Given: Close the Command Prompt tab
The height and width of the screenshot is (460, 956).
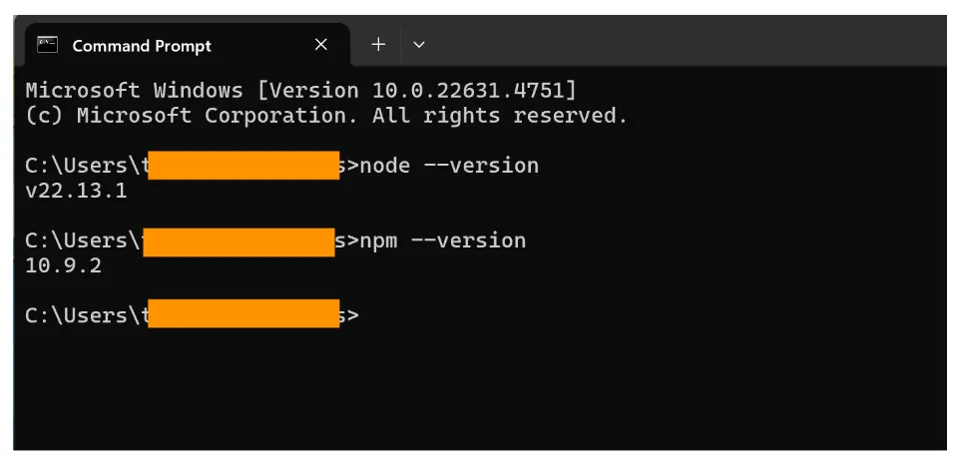Looking at the screenshot, I should (321, 45).
